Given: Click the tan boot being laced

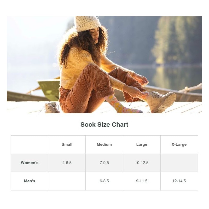Looking at the screenshot, I should (162, 101).
